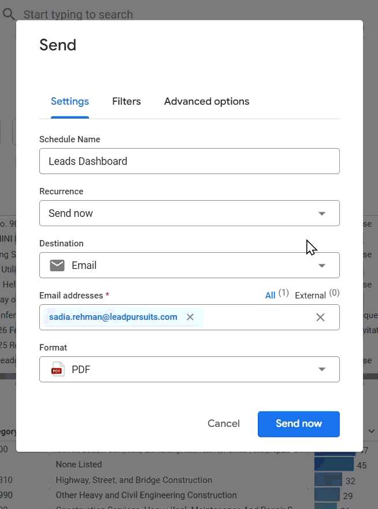This screenshot has width=378, height=509.
Task: Switch to the Settings tab
Action: [x=70, y=101]
